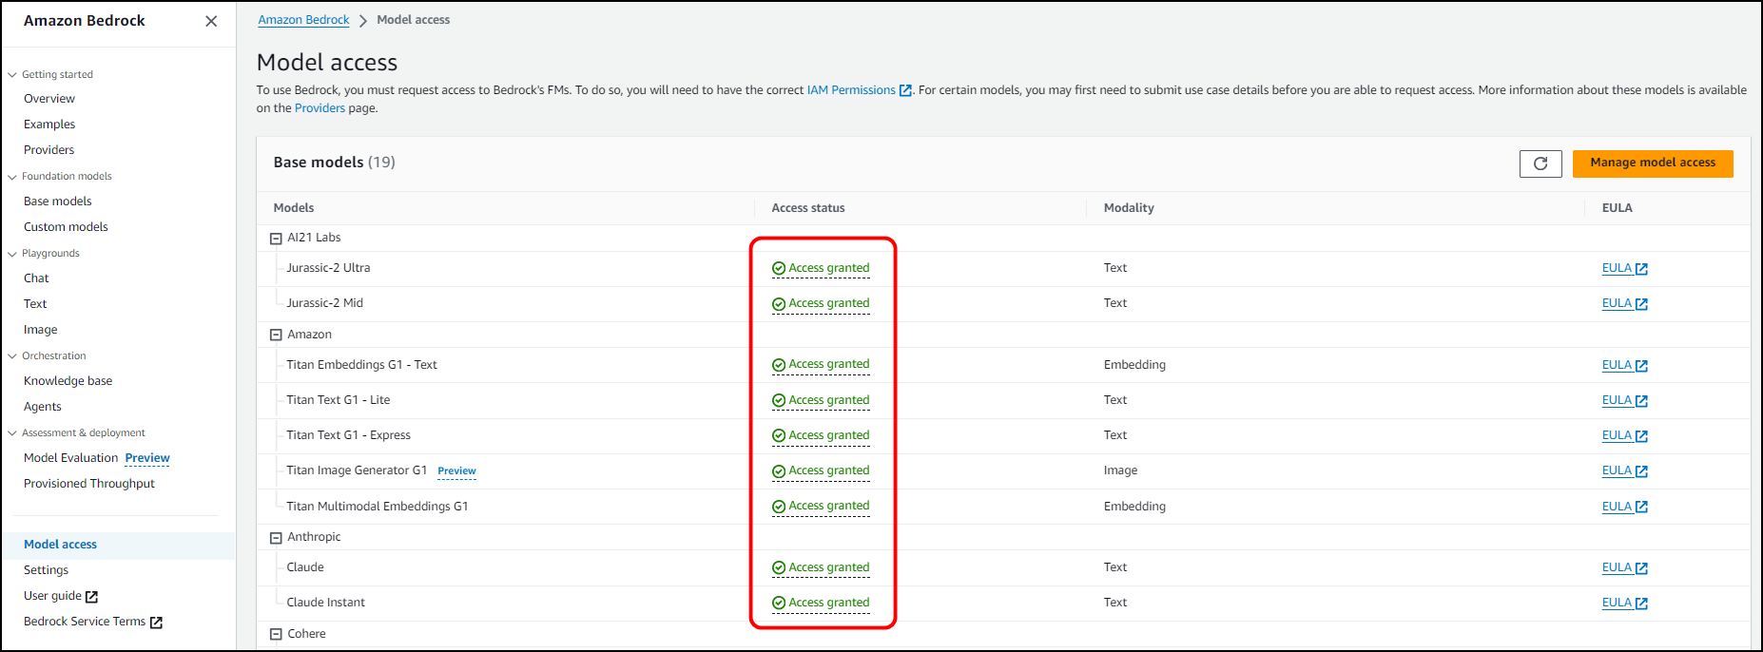Viewport: 1763px width, 652px height.
Task: Click Access granted status for Claude
Action: coord(821,568)
